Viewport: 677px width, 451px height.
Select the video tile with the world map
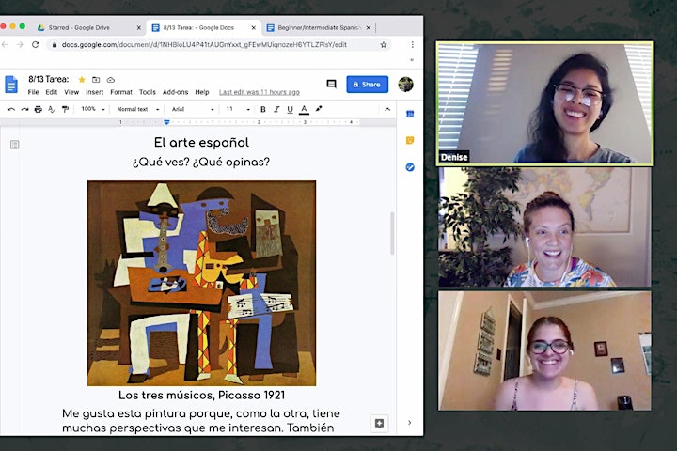[544, 227]
